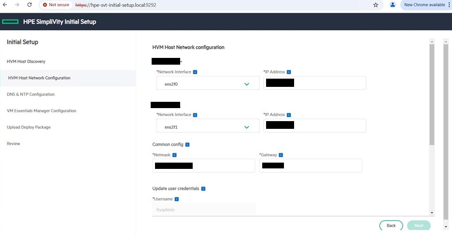Open the ens2f0 Network Interface dropdown
The height and width of the screenshot is (235, 452).
pos(208,84)
